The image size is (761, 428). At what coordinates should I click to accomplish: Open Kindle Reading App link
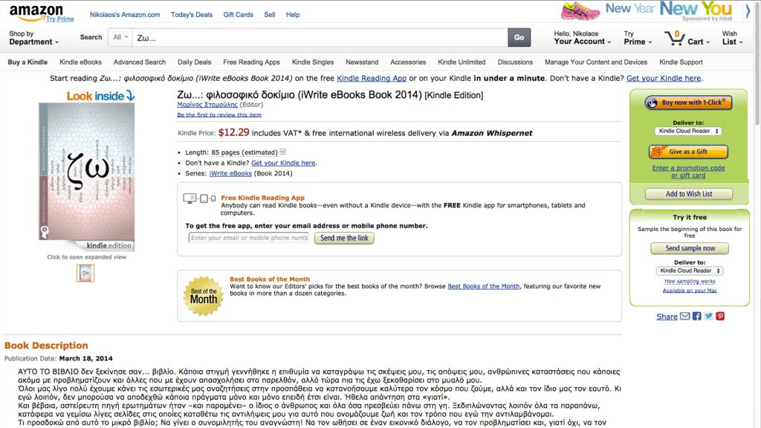(x=372, y=78)
